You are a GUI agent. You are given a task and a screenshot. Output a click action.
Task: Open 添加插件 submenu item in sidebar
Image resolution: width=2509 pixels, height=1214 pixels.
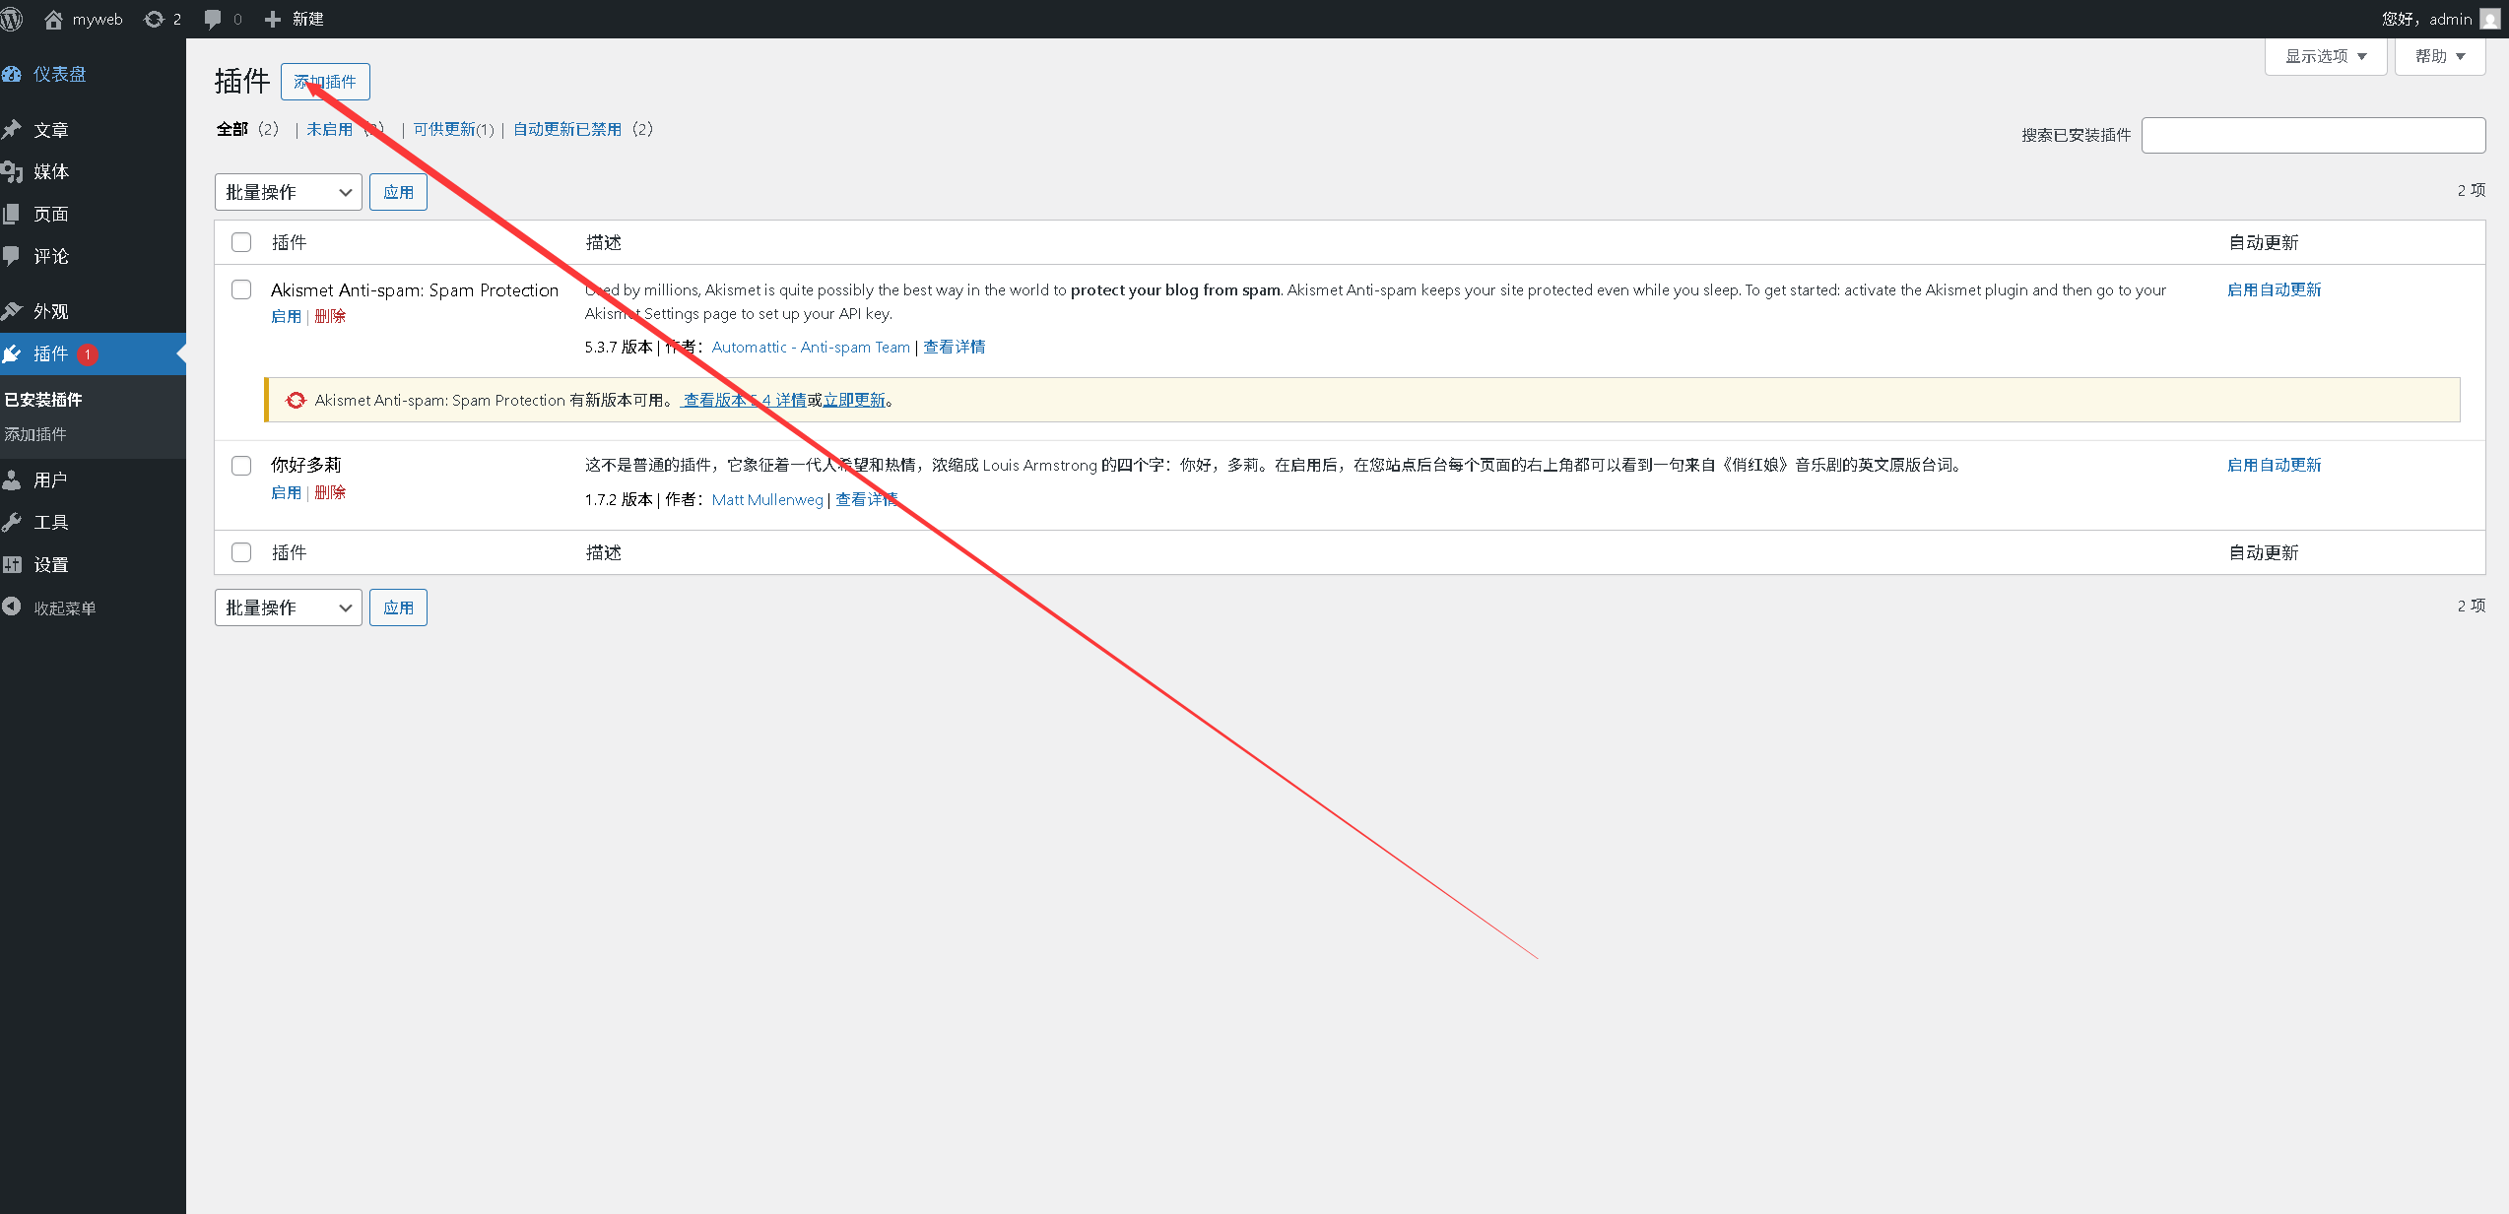click(x=36, y=434)
